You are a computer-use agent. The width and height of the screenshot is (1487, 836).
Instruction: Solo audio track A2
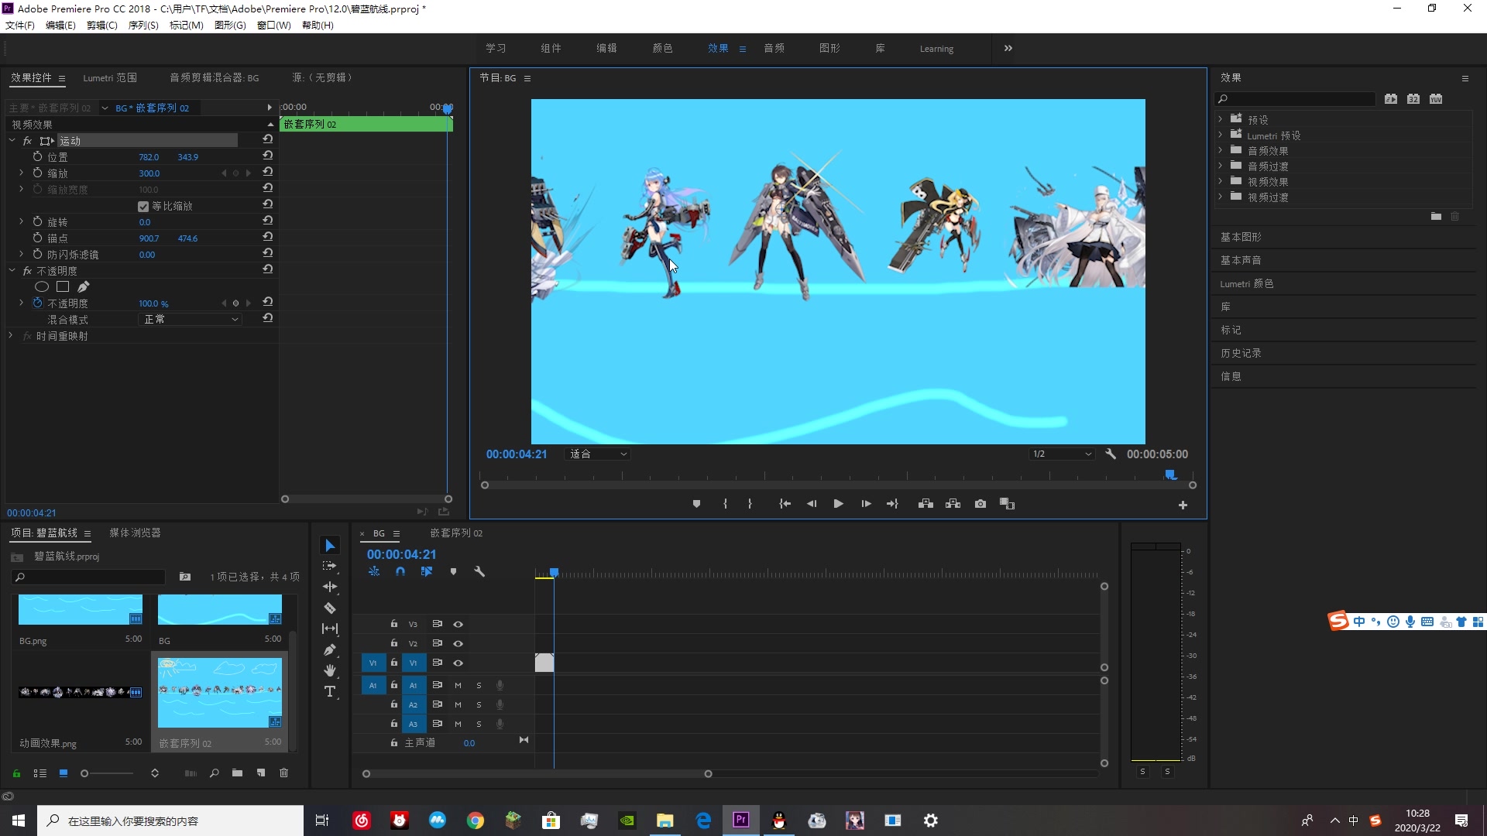point(479,704)
